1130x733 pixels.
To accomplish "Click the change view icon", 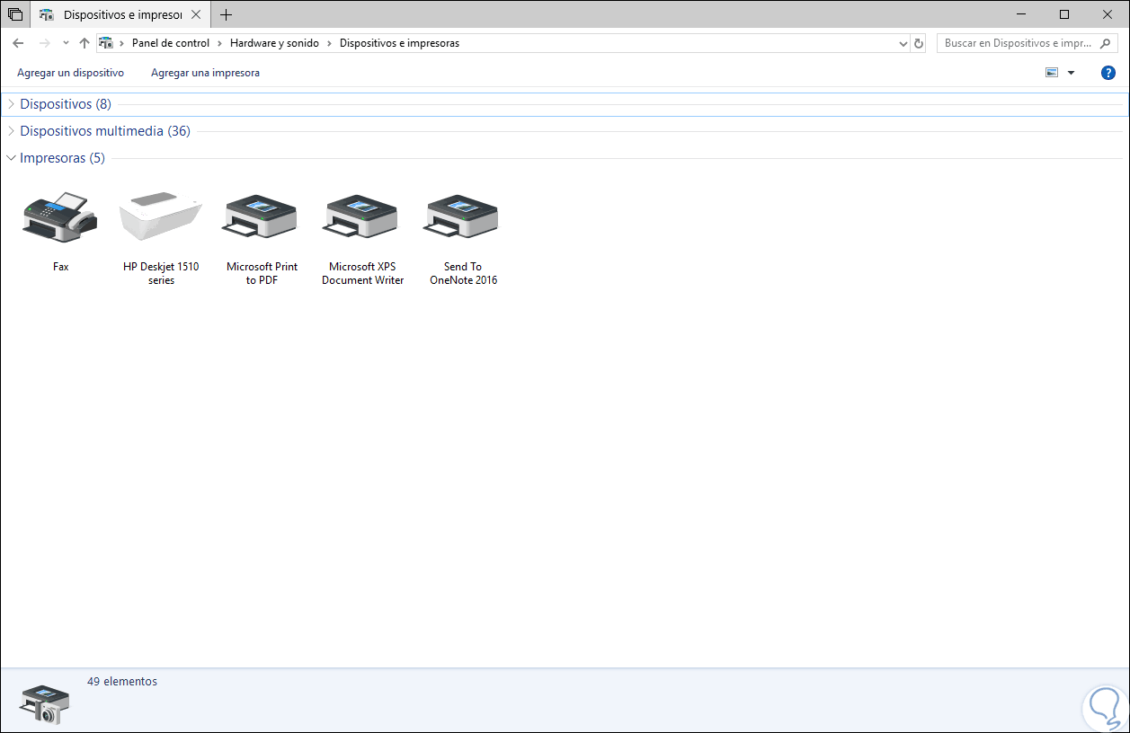I will click(1052, 73).
